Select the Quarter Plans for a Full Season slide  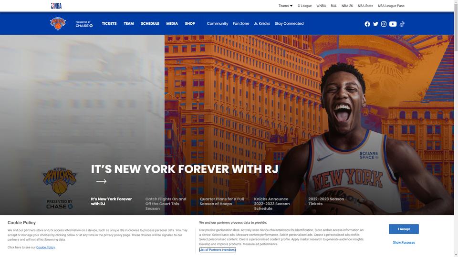point(222,201)
